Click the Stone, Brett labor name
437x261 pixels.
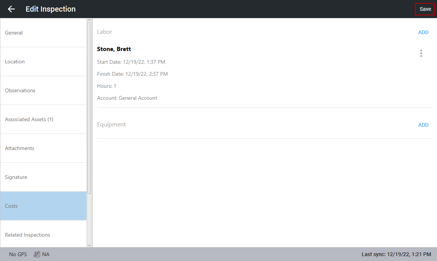(114, 49)
